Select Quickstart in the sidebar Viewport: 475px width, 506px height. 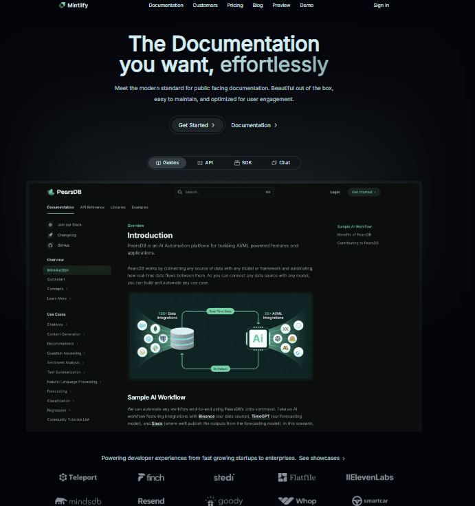(56, 279)
